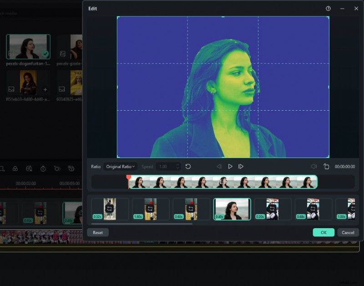This screenshot has width=364, height=286.
Task: Click the Speed value stepper arrows
Action: click(x=177, y=167)
